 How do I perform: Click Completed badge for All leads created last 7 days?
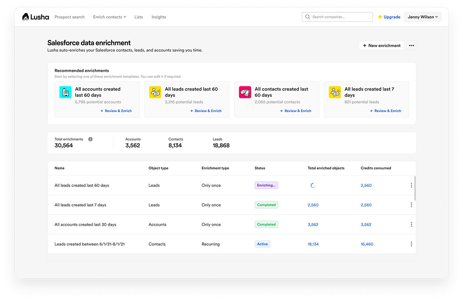pos(266,205)
